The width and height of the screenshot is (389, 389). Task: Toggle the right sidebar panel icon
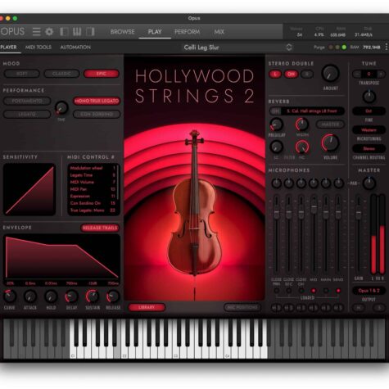coord(90,32)
